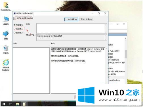The width and height of the screenshot is (143, 107).
Task: Select the 网络 network desktop icon
Action: pyautogui.click(x=6, y=35)
